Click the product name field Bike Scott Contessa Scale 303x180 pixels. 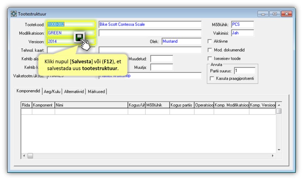[x=150, y=24]
